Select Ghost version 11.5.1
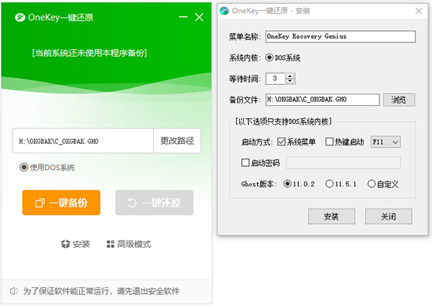Screen dimensions: 432x306 coord(329,184)
